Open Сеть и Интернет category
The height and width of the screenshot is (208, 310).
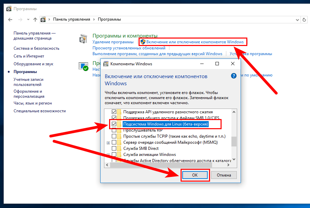coord(29,56)
